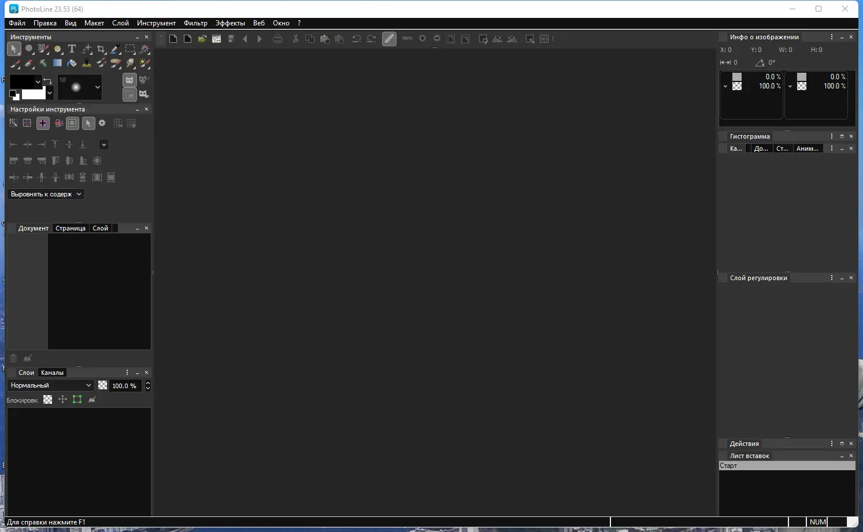Open a file with the folder icon
The image size is (863, 532).
(x=202, y=39)
